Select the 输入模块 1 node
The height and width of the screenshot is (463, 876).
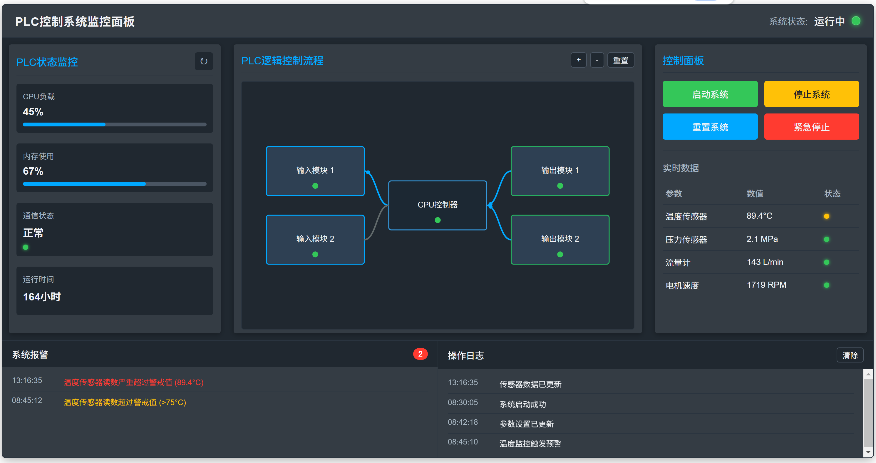(x=315, y=171)
